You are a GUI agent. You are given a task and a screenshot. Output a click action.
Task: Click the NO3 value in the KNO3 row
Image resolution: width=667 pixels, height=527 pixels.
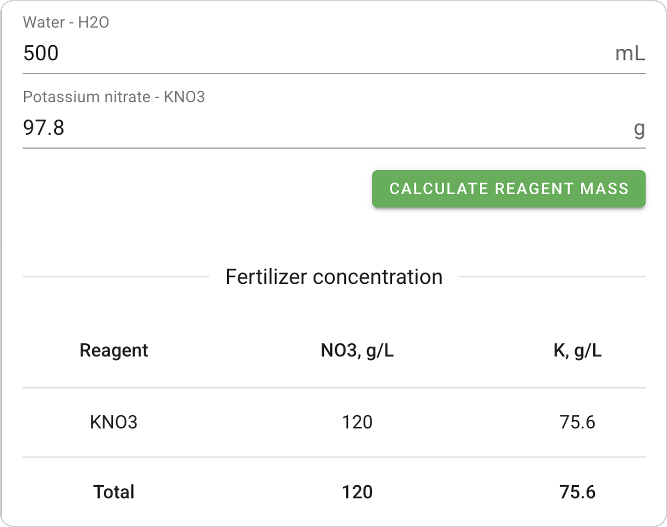(x=357, y=422)
